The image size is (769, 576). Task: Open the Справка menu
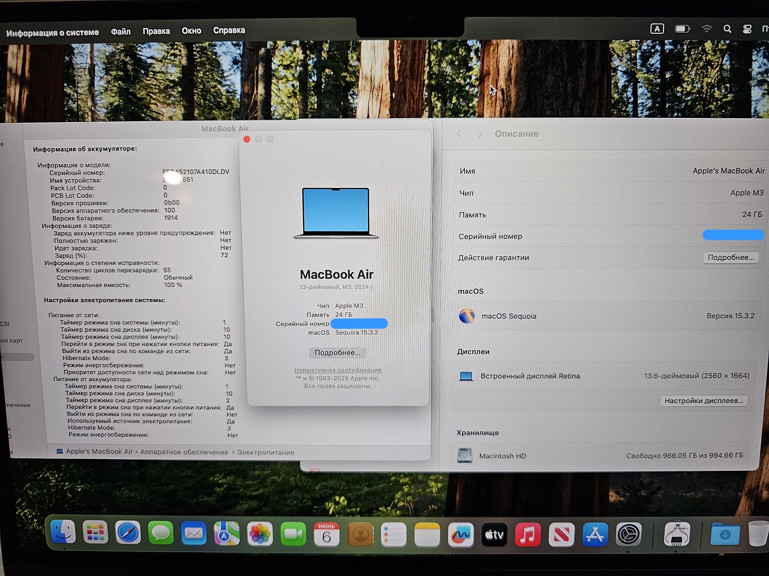229,30
